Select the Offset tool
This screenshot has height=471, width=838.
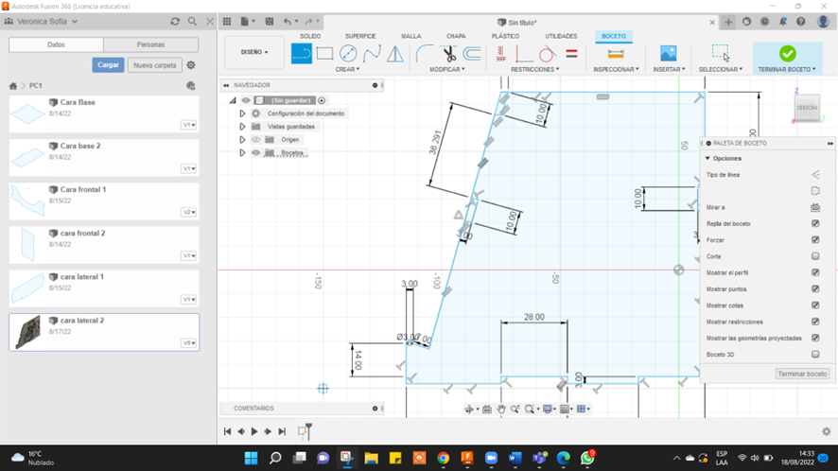point(472,54)
